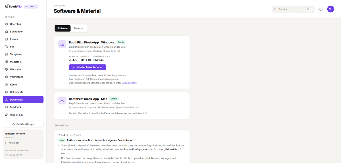Click the BoothPilot paper plane logo
341x163 pixels.
pos(6,6)
